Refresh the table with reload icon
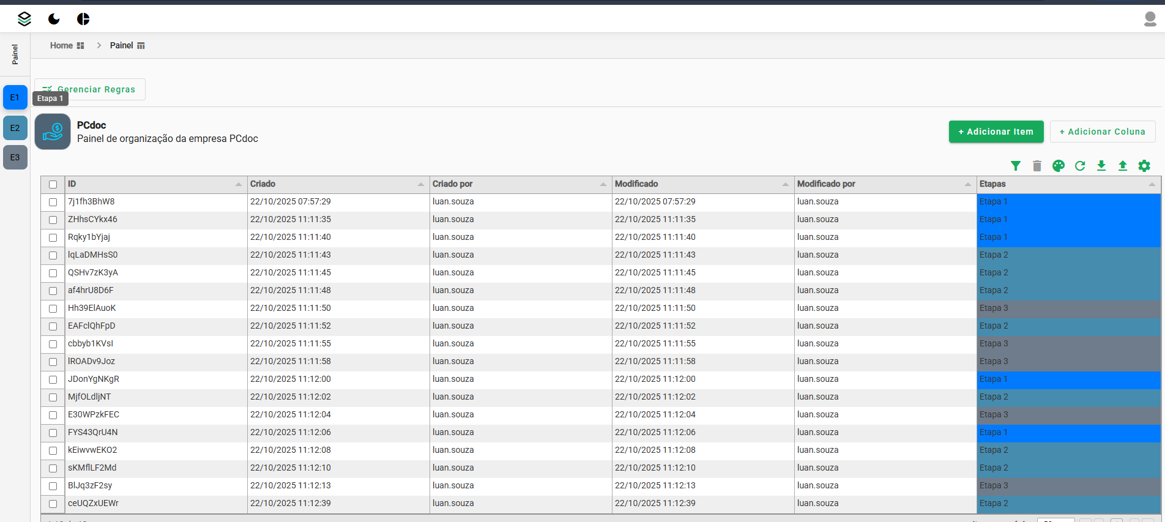 point(1080,166)
